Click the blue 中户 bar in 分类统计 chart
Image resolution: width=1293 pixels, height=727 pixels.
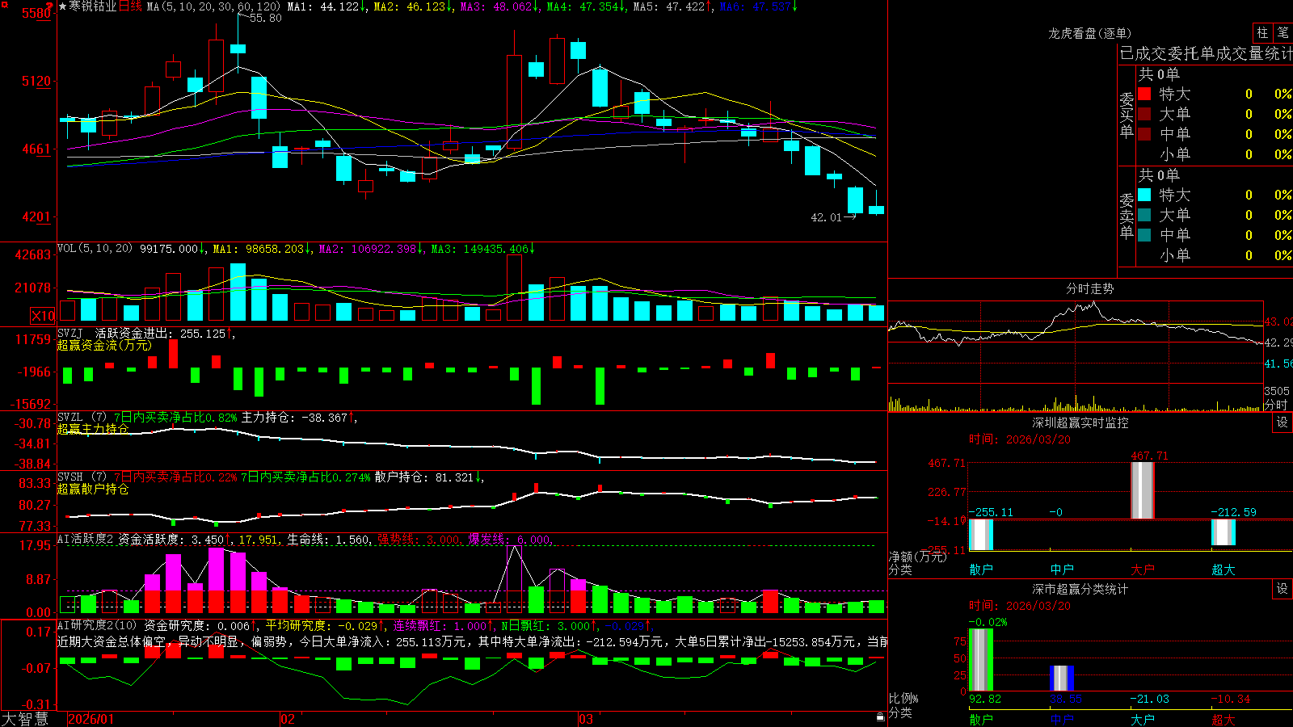(x=1062, y=678)
